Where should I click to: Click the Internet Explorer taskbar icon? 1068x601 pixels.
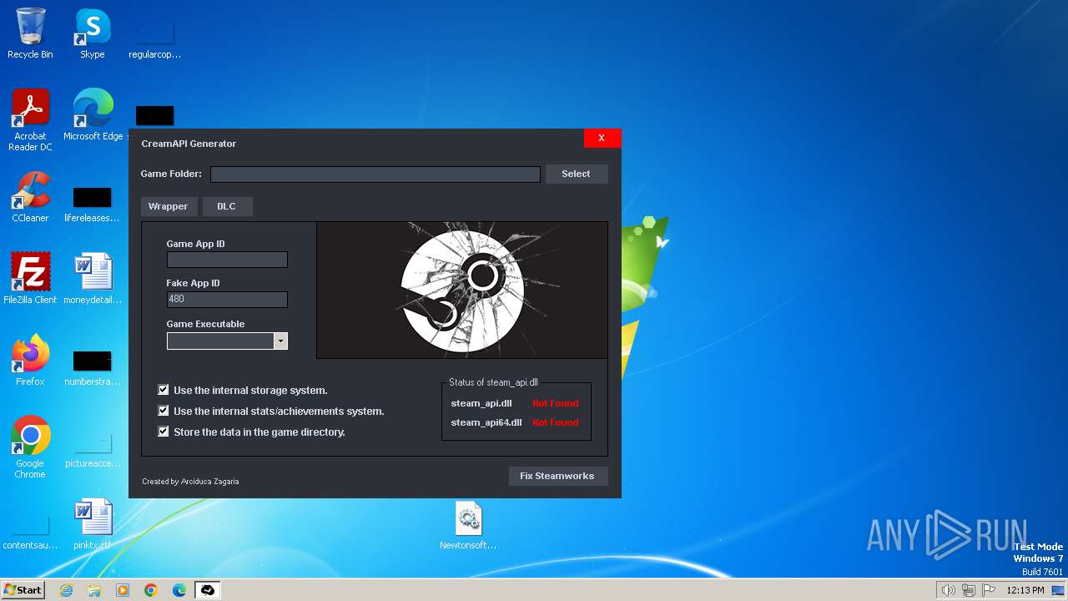(66, 590)
